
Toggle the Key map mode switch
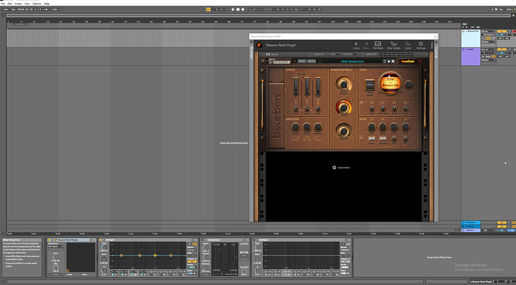501,10
